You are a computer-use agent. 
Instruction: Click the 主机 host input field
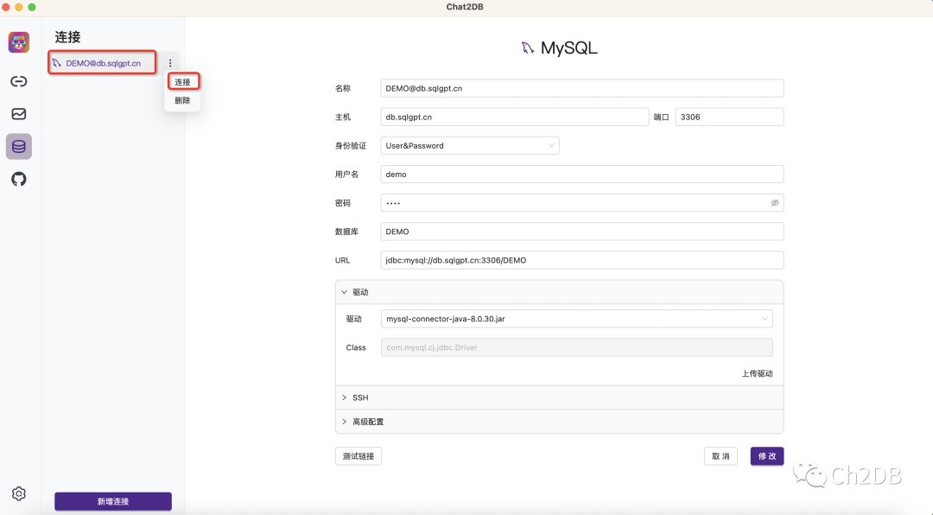point(515,118)
